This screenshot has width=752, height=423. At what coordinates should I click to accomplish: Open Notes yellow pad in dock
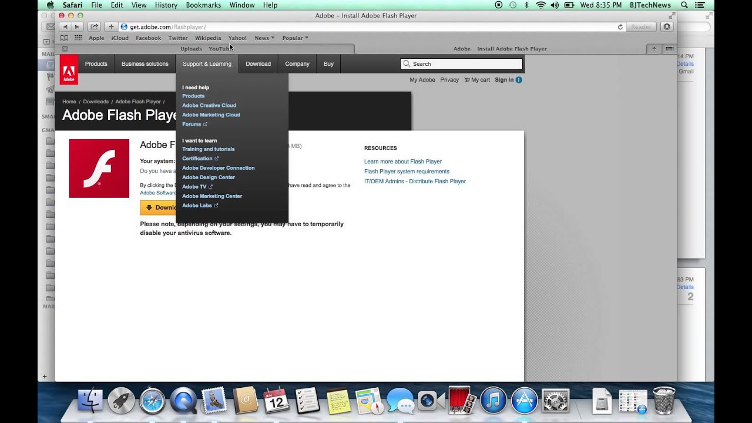click(x=338, y=401)
